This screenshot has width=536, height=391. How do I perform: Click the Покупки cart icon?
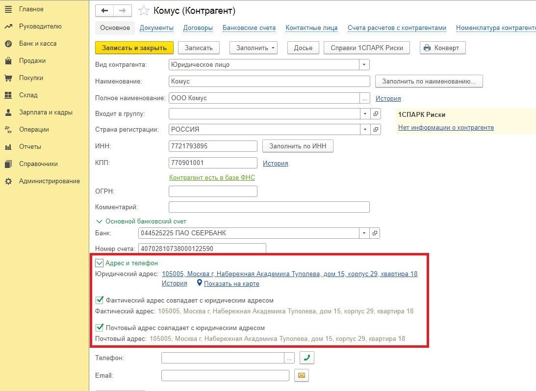[x=8, y=78]
